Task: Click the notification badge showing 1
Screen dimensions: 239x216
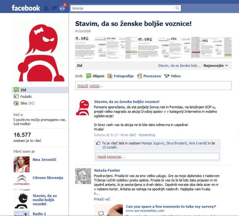Action: pos(65,5)
